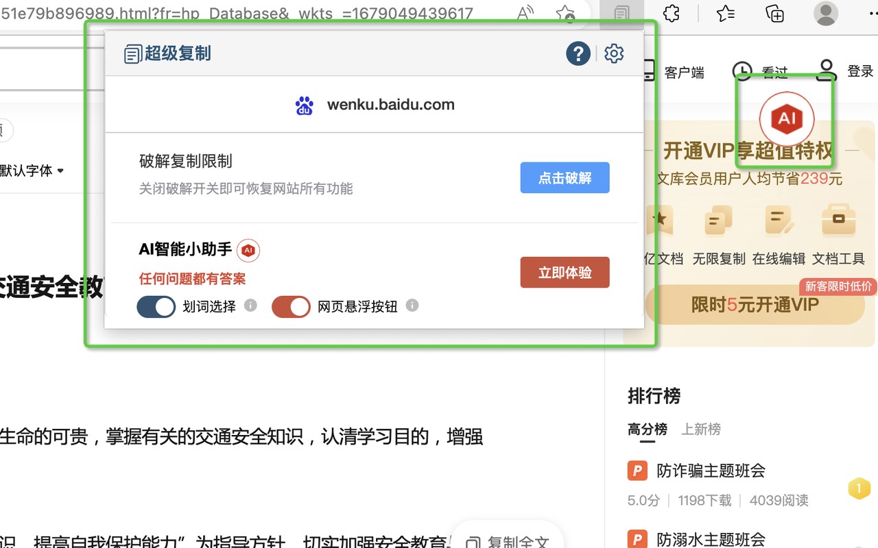This screenshot has width=878, height=548.
Task: Click the 点击破解 button
Action: [565, 178]
